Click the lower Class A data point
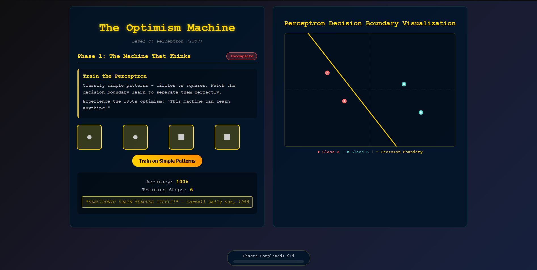537x270 pixels. point(344,101)
